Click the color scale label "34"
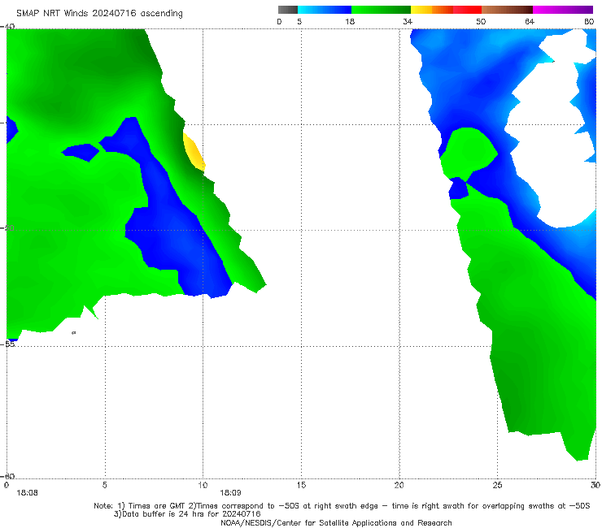Image resolution: width=602 pixels, height=528 pixels. (x=408, y=22)
